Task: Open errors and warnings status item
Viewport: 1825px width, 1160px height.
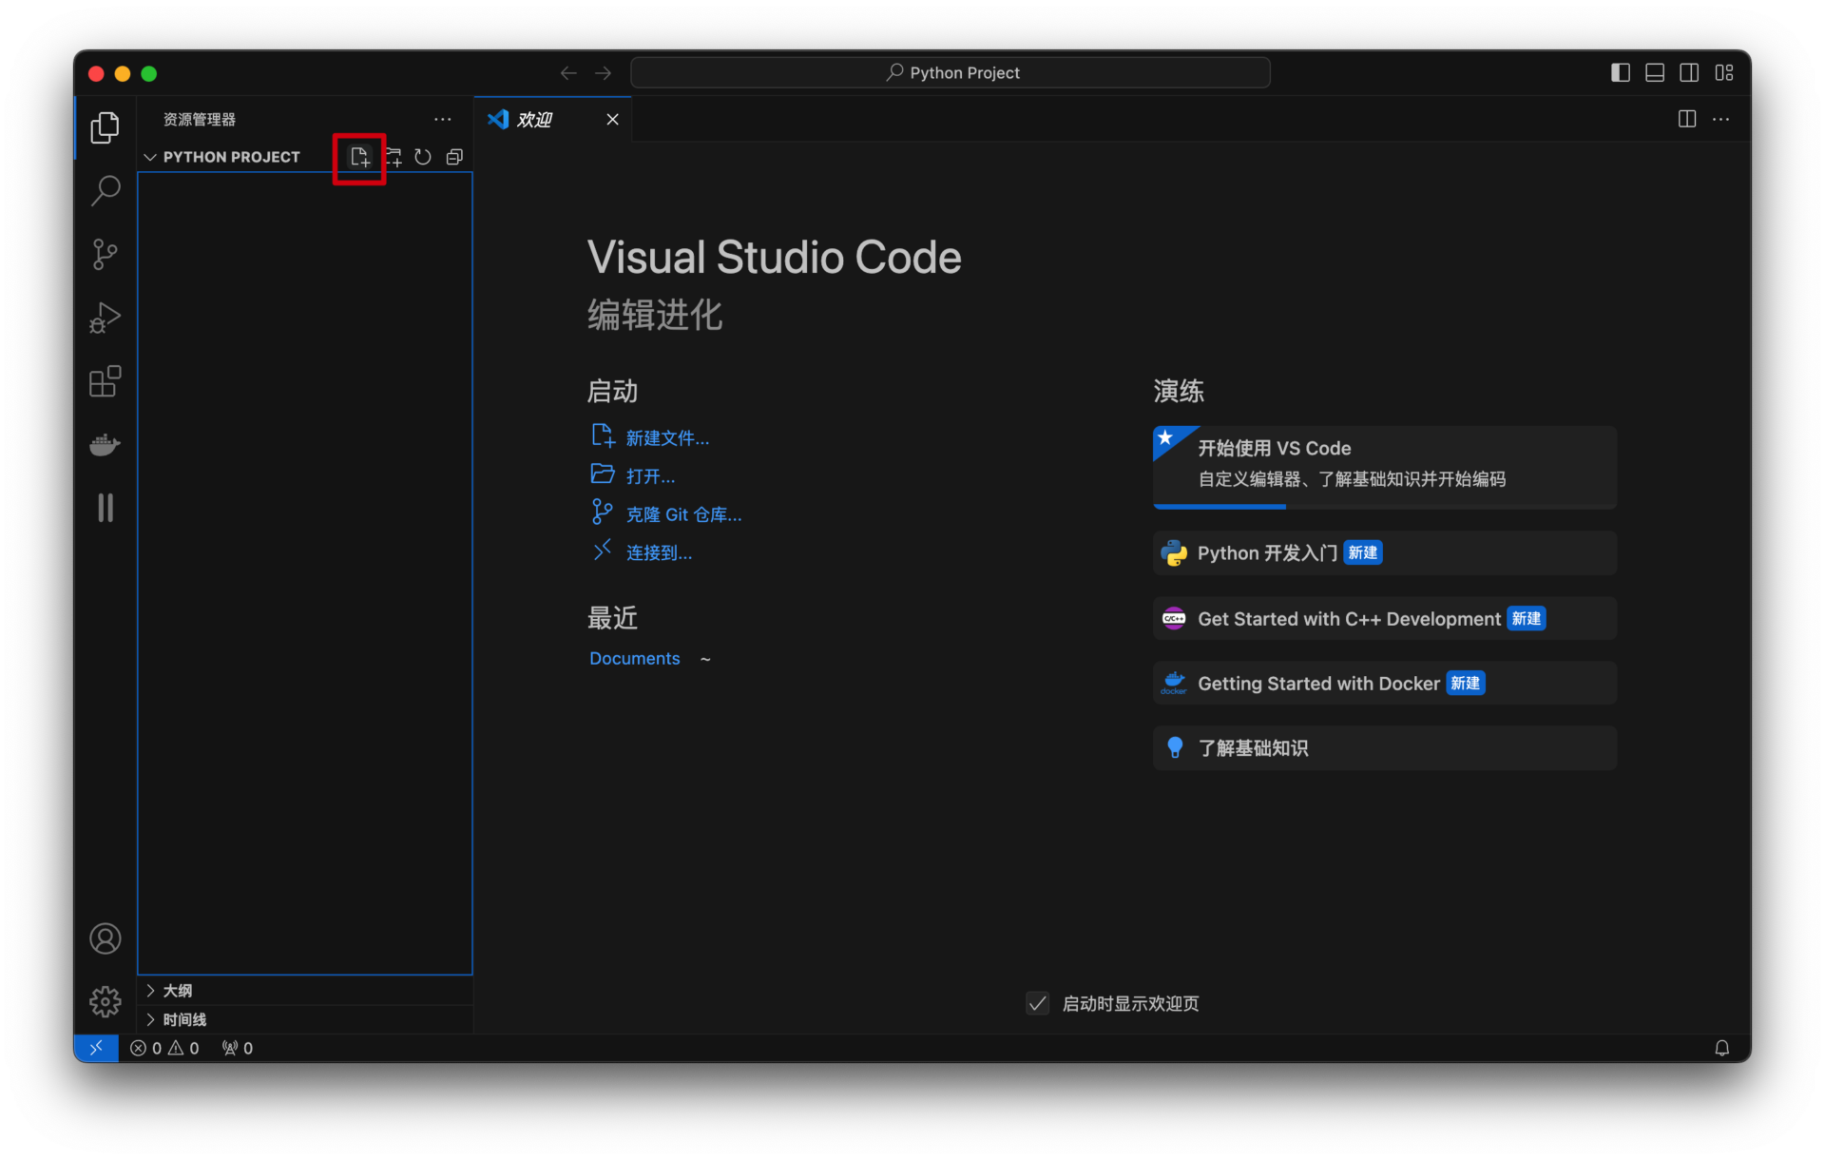Action: click(x=164, y=1048)
